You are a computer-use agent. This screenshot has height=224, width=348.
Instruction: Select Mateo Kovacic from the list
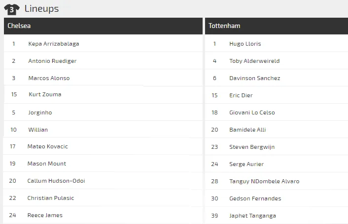click(47, 146)
